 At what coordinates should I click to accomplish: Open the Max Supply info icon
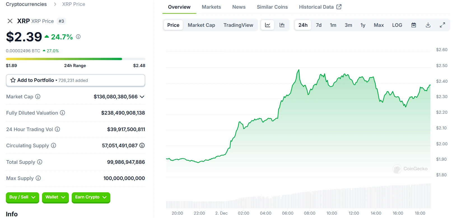[x=38, y=178]
